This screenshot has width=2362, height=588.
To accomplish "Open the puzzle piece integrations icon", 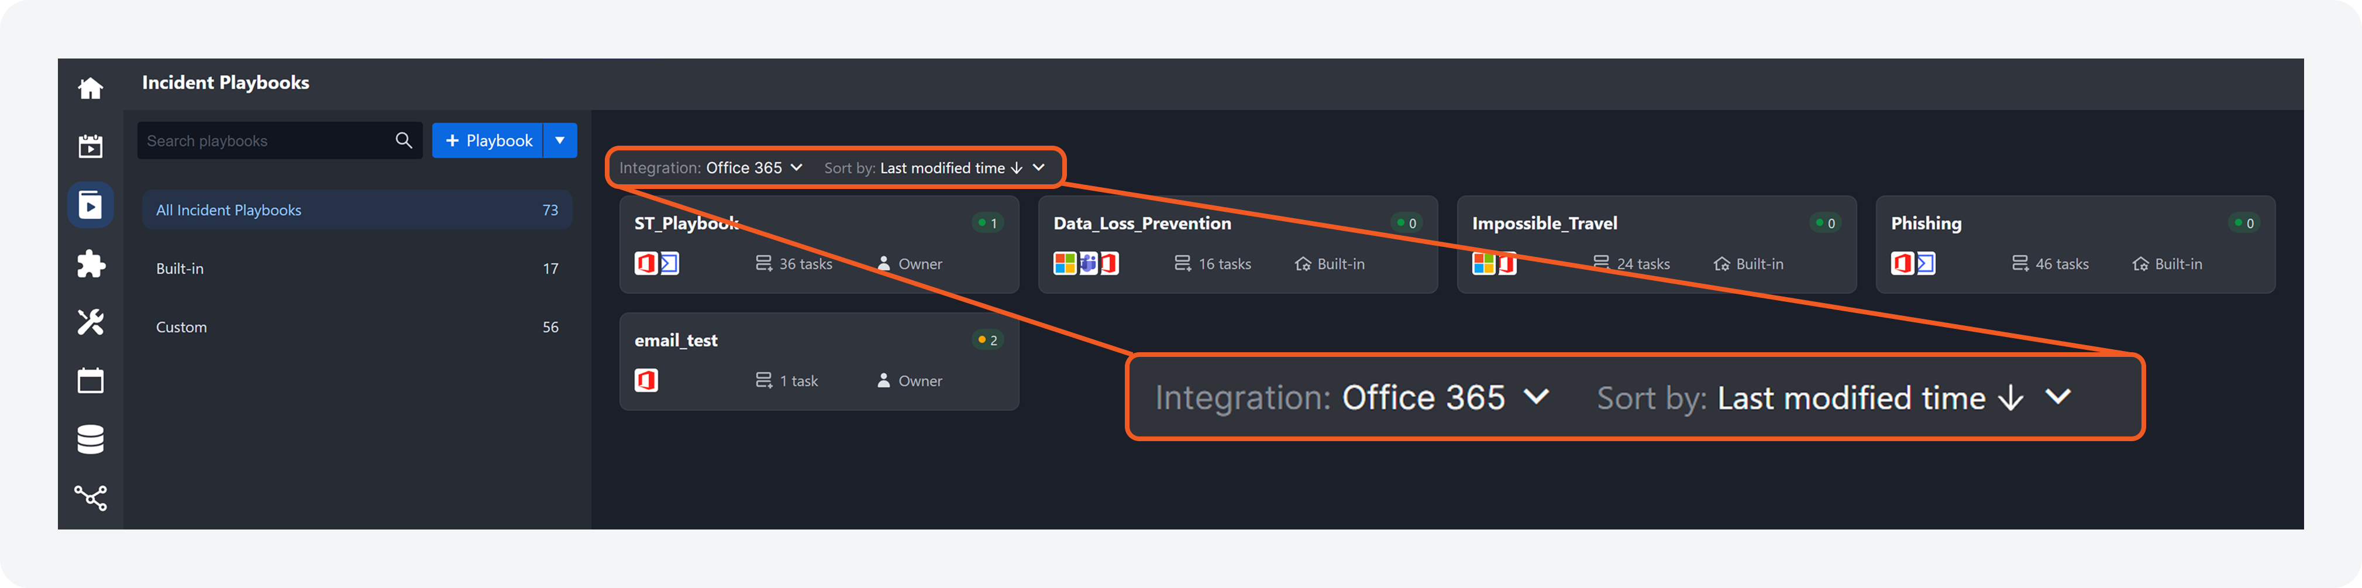I will point(91,264).
